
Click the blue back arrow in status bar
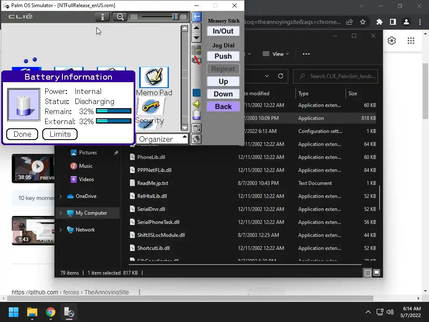196,17
